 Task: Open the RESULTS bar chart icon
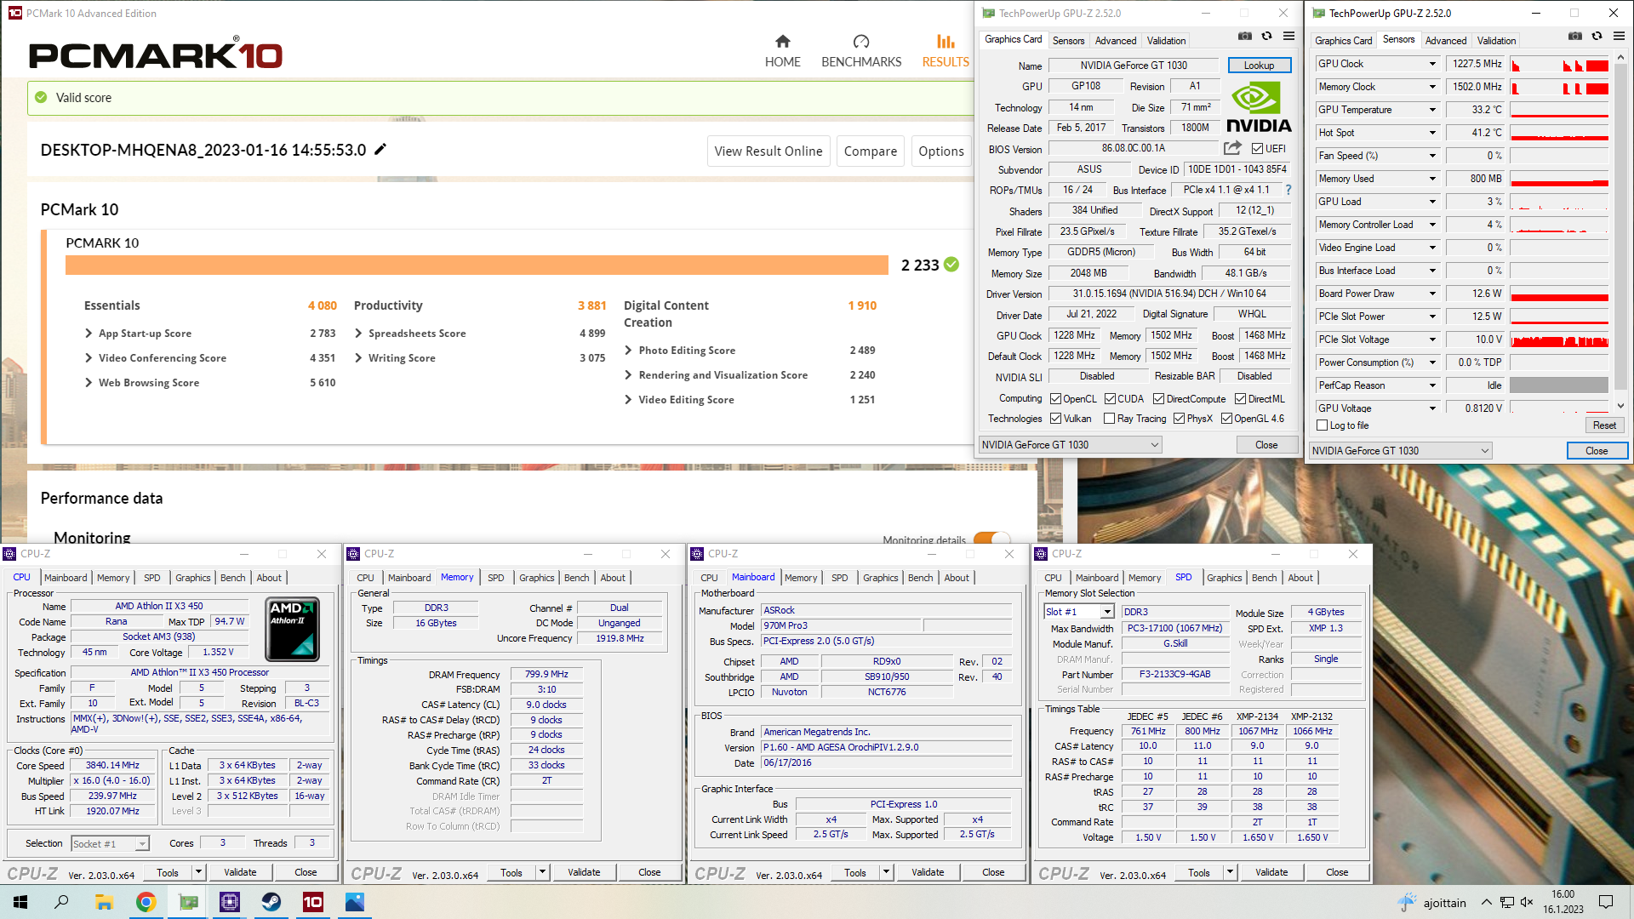tap(946, 41)
